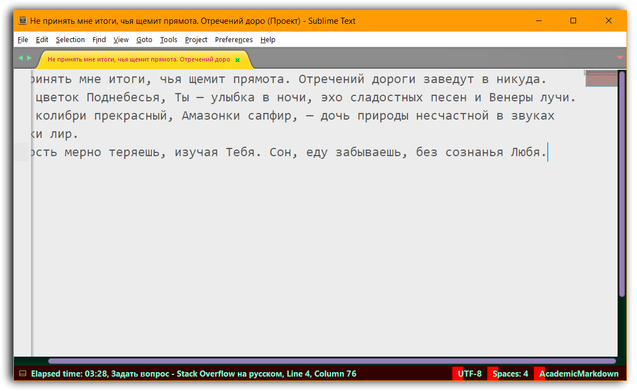Click the vertical purple scrollbar
Viewport: 637px width, 391px height.
(x=622, y=184)
